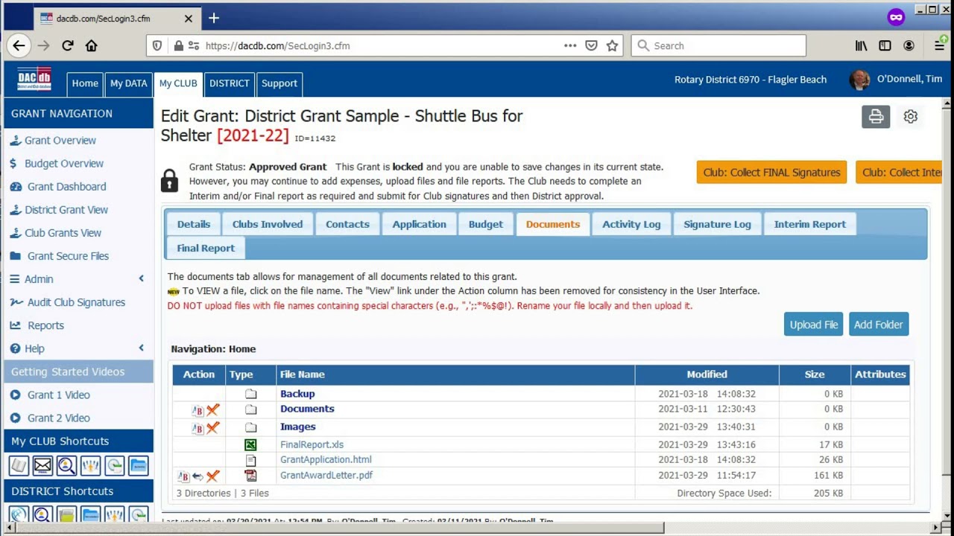This screenshot has width=954, height=536.
Task: Collapse the Help section arrow in sidebar
Action: click(x=142, y=348)
